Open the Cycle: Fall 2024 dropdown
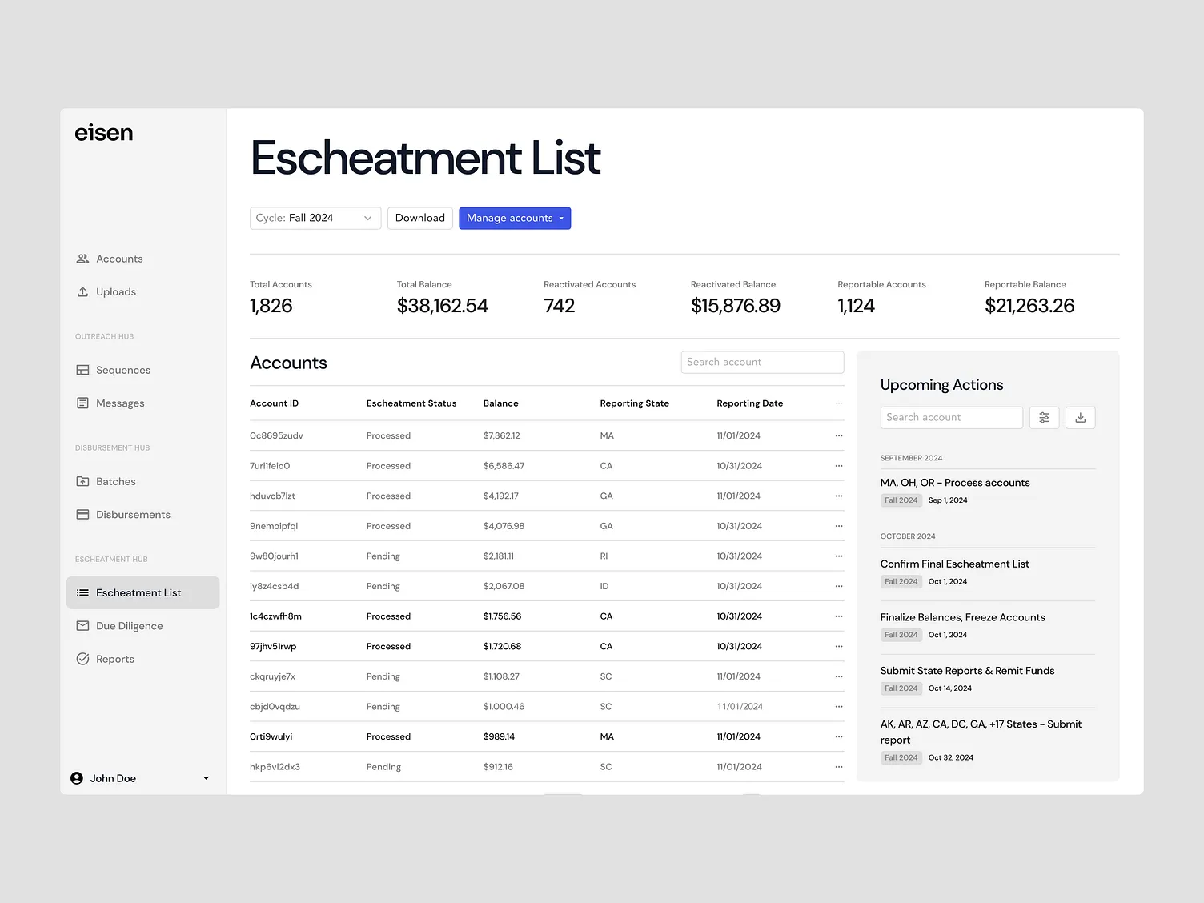 pyautogui.click(x=315, y=217)
